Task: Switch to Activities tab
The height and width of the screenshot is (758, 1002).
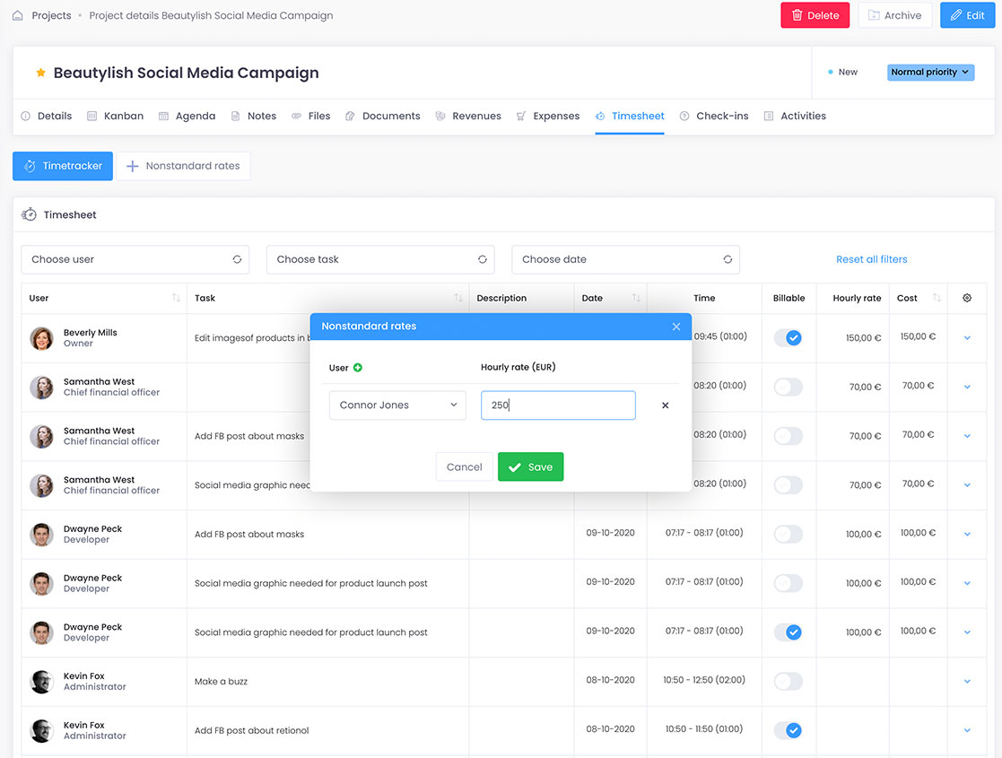Action: coord(795,116)
